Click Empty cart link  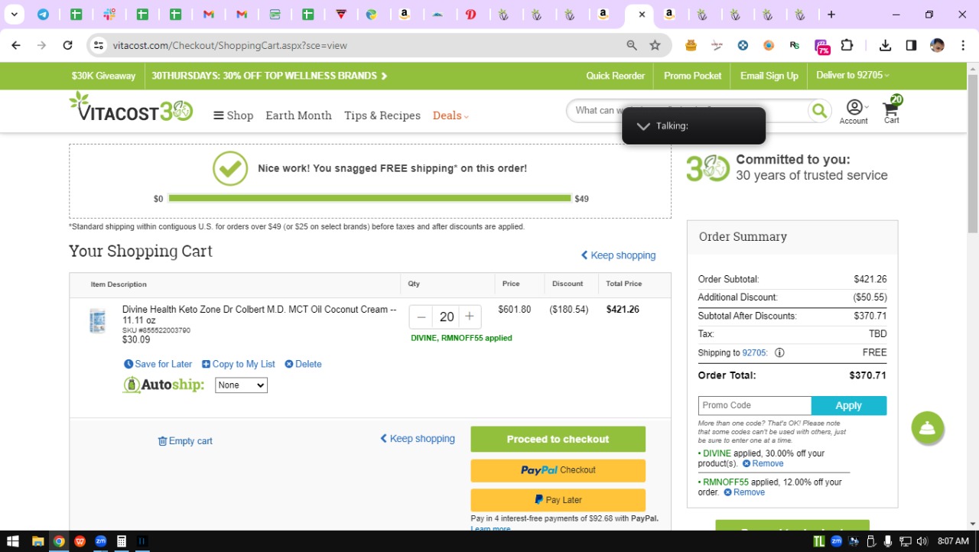(185, 441)
